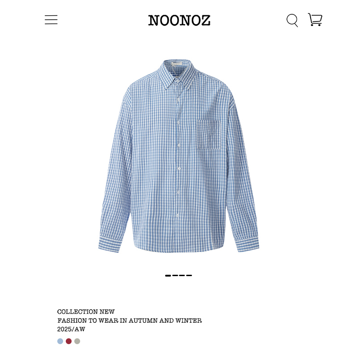Open the hamburger navigation menu
The image size is (358, 358).
pyautogui.click(x=51, y=20)
